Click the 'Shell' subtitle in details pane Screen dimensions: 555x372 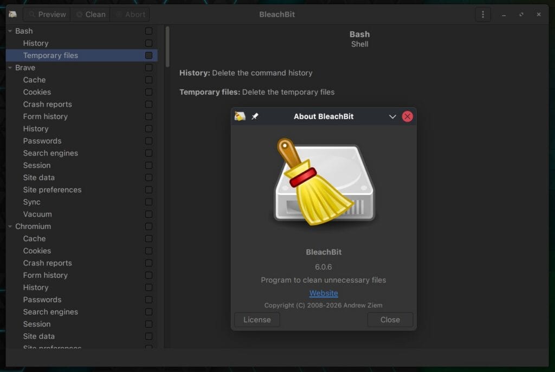[360, 44]
